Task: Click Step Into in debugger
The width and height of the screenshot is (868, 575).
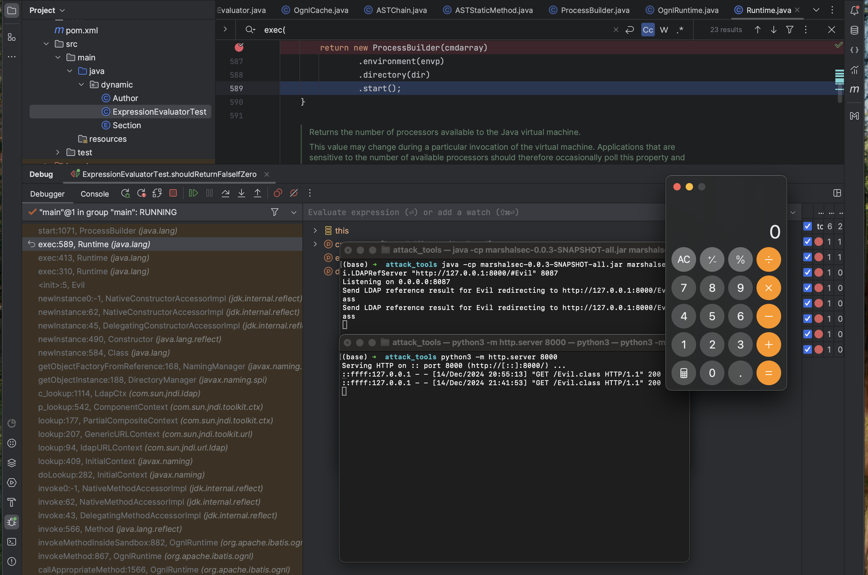Action: click(241, 193)
